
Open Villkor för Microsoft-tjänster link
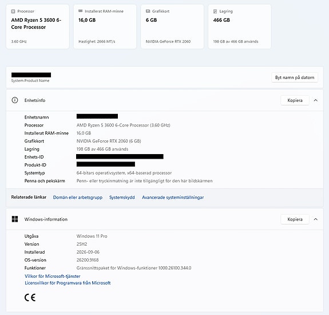(x=53, y=276)
